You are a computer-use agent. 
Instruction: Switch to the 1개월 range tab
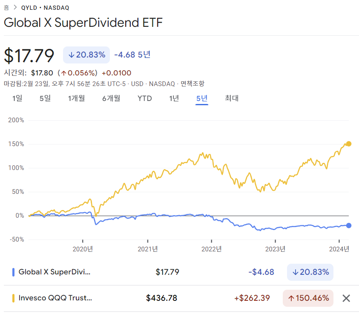click(77, 98)
